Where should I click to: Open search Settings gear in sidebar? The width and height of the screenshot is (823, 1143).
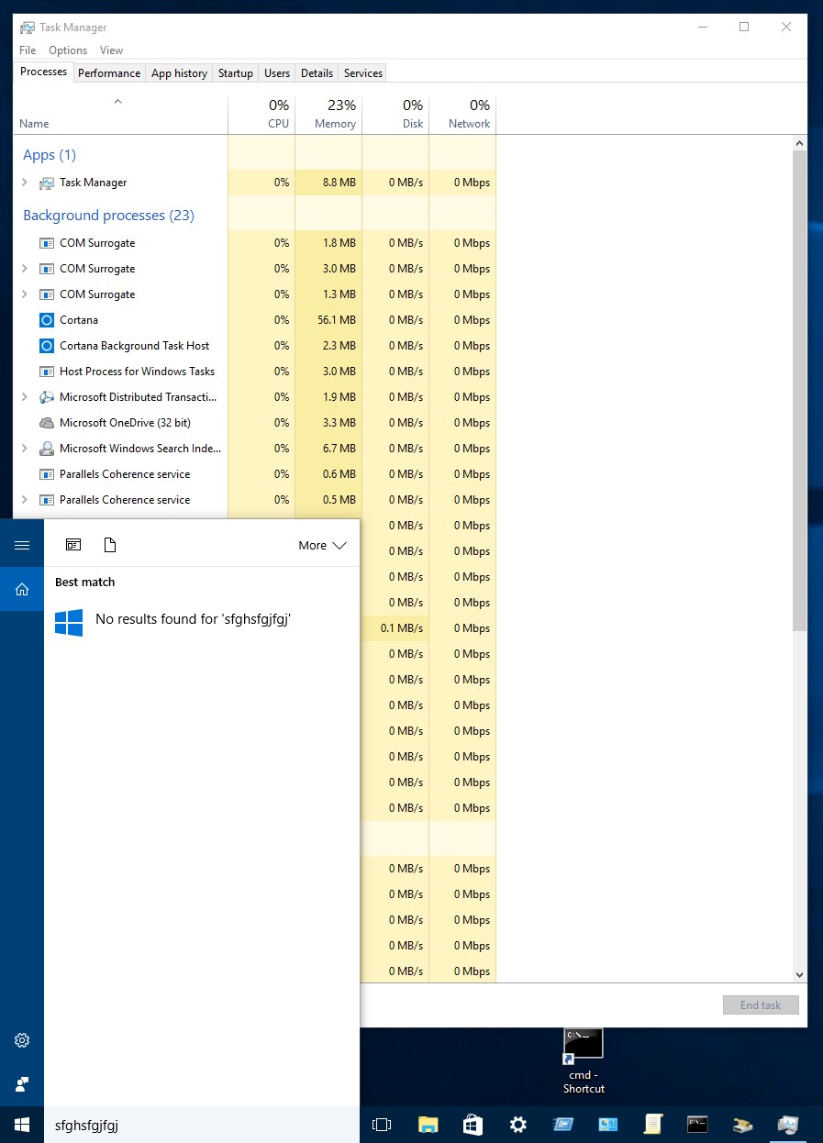[22, 1040]
